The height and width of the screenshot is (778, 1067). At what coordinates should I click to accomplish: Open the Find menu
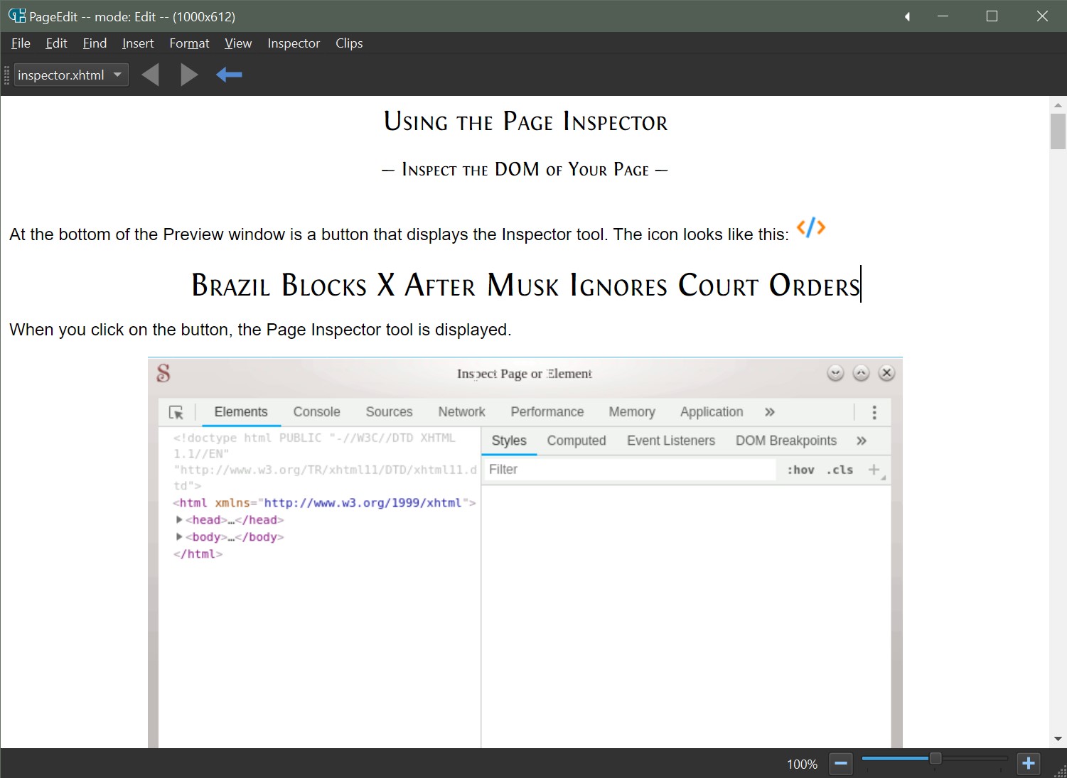pyautogui.click(x=95, y=43)
